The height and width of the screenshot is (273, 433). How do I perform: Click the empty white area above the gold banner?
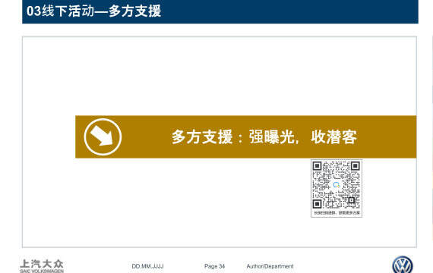point(220,76)
